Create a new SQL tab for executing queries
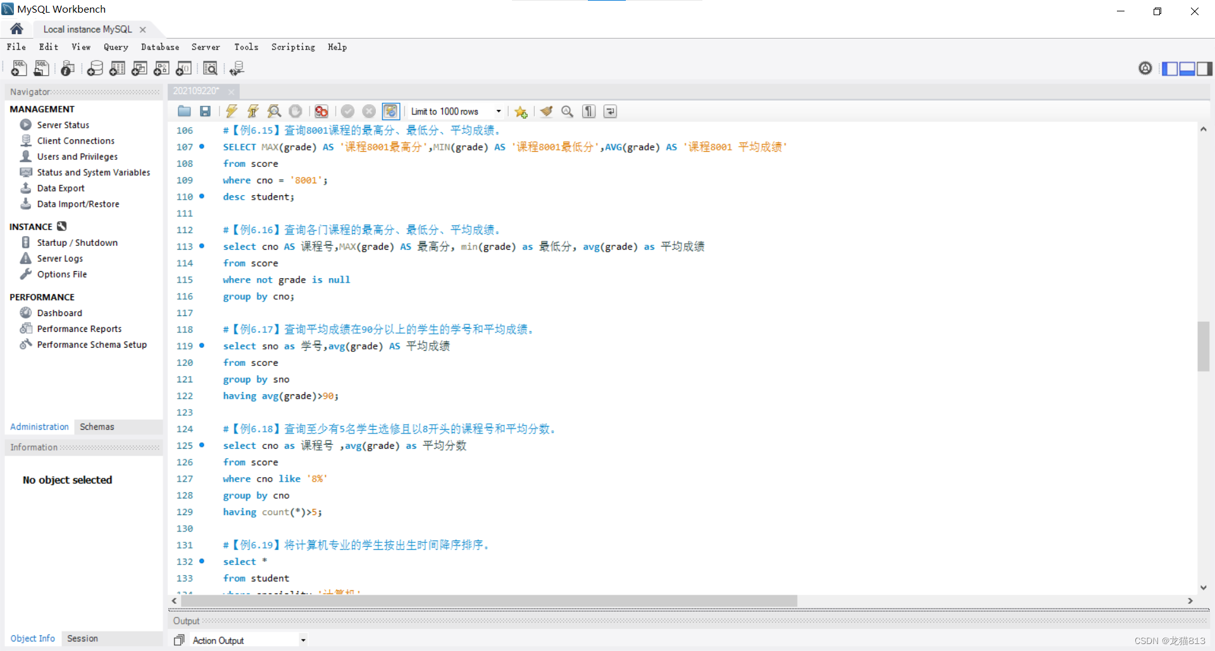Image resolution: width=1215 pixels, height=651 pixels. pyautogui.click(x=19, y=68)
